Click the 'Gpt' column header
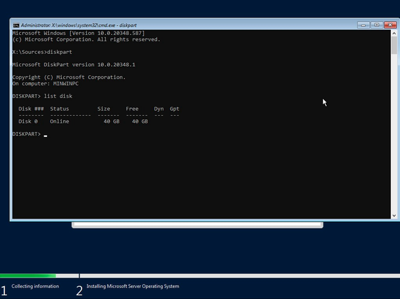 tap(174, 109)
